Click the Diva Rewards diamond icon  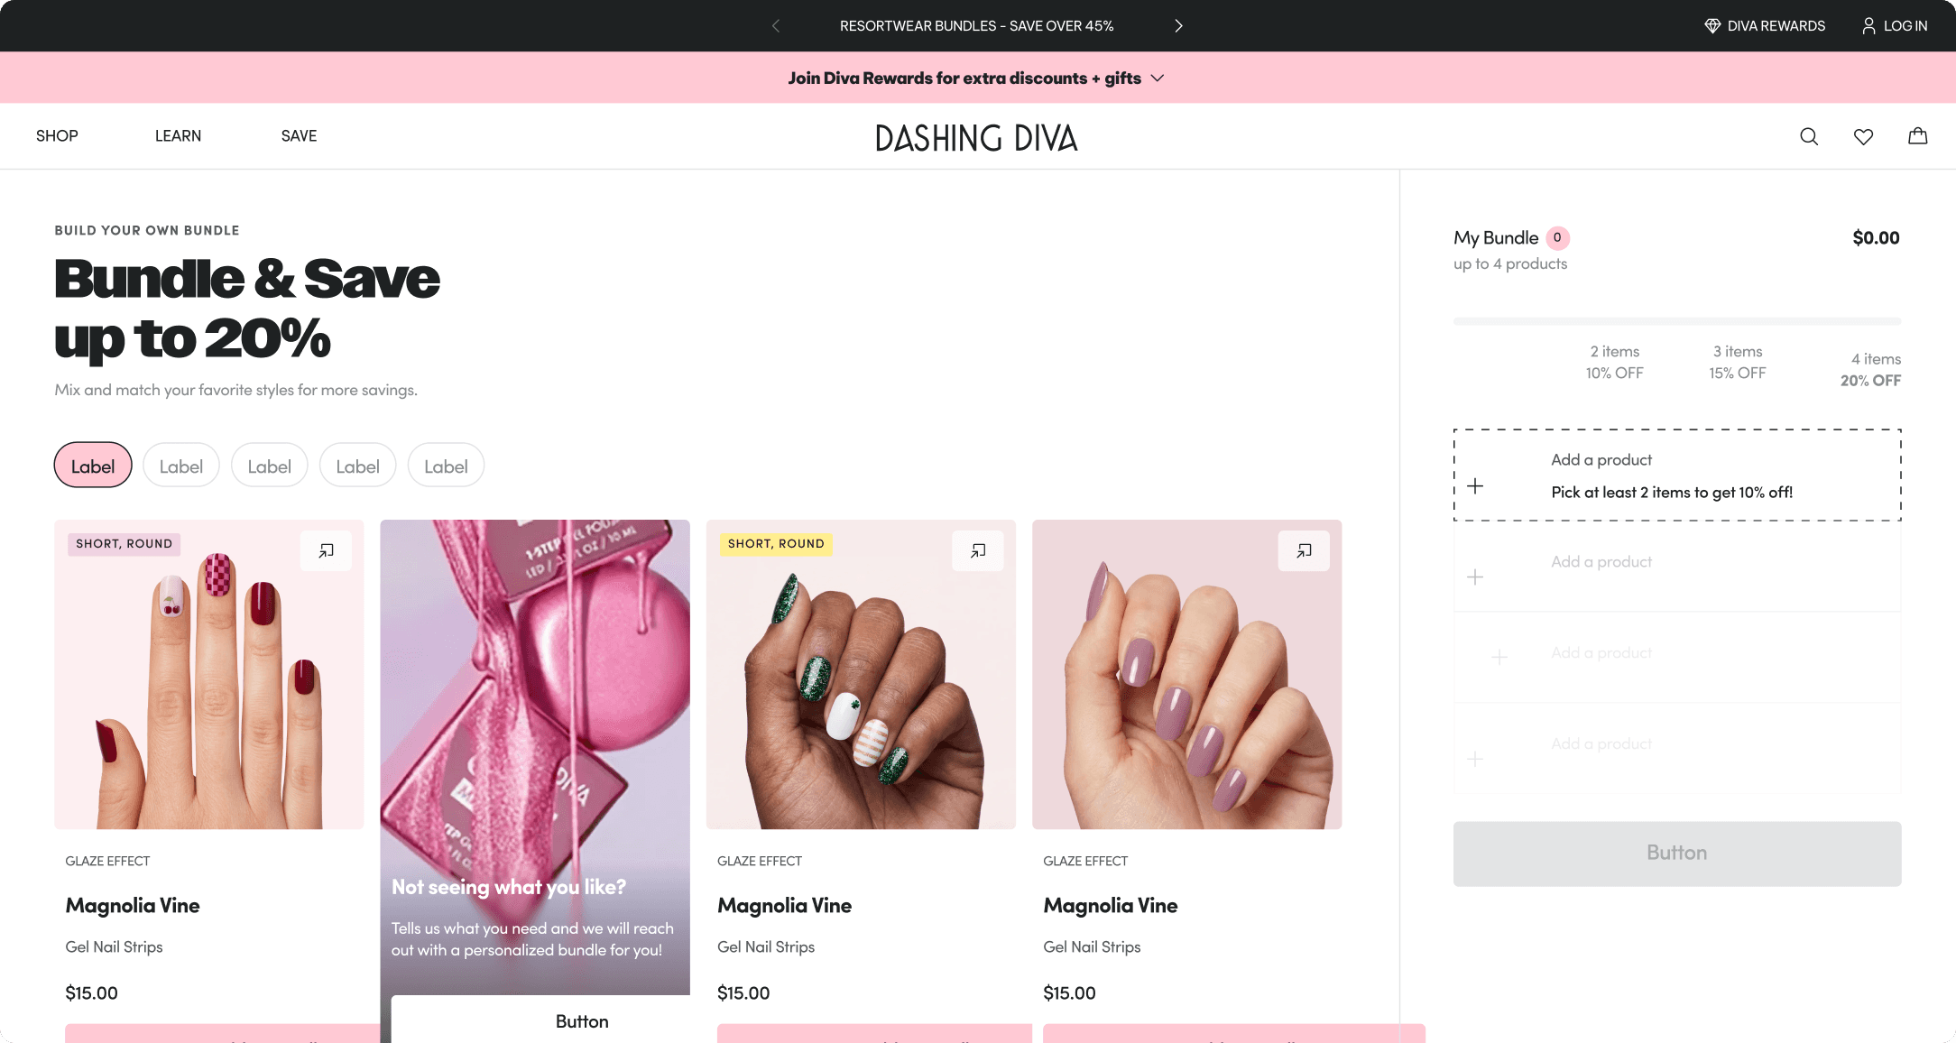click(1711, 25)
